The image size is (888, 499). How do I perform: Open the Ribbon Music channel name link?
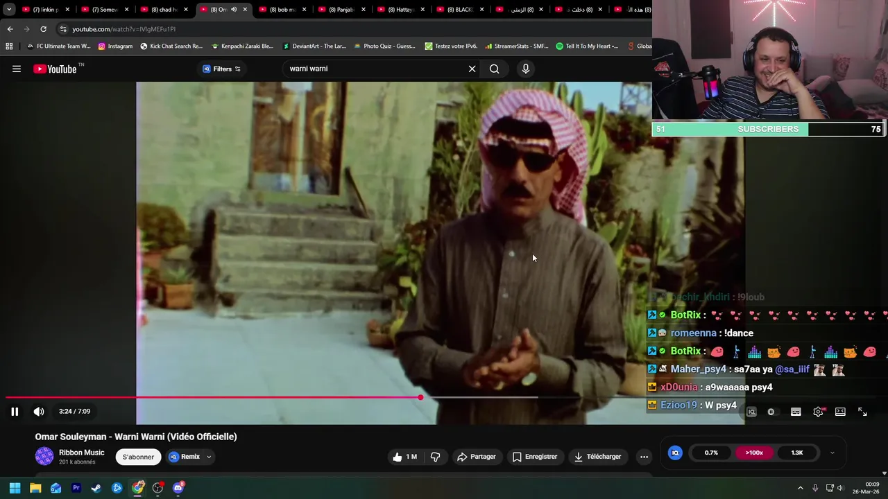82,453
